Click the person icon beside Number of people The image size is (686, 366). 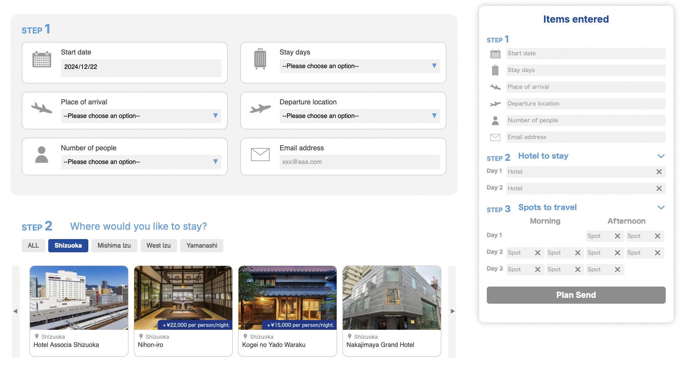(x=42, y=155)
